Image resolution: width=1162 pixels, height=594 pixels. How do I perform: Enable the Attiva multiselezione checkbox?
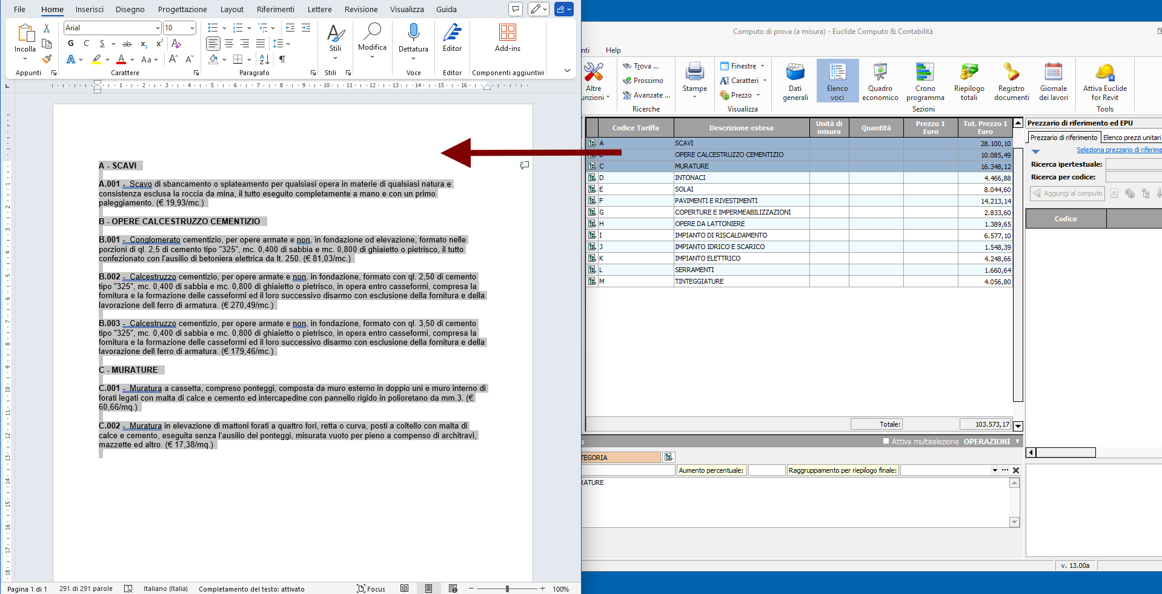click(886, 441)
